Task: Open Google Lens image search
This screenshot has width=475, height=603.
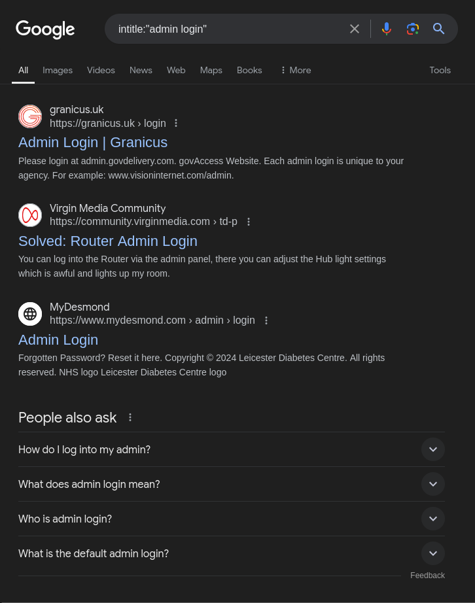Action: pyautogui.click(x=412, y=29)
